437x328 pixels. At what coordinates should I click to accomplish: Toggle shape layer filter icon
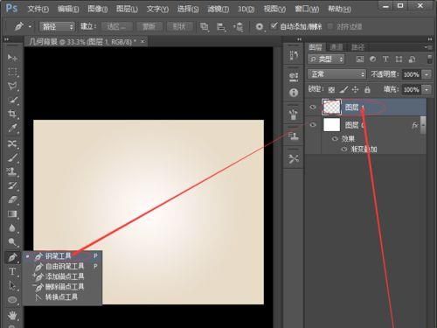tap(399, 59)
